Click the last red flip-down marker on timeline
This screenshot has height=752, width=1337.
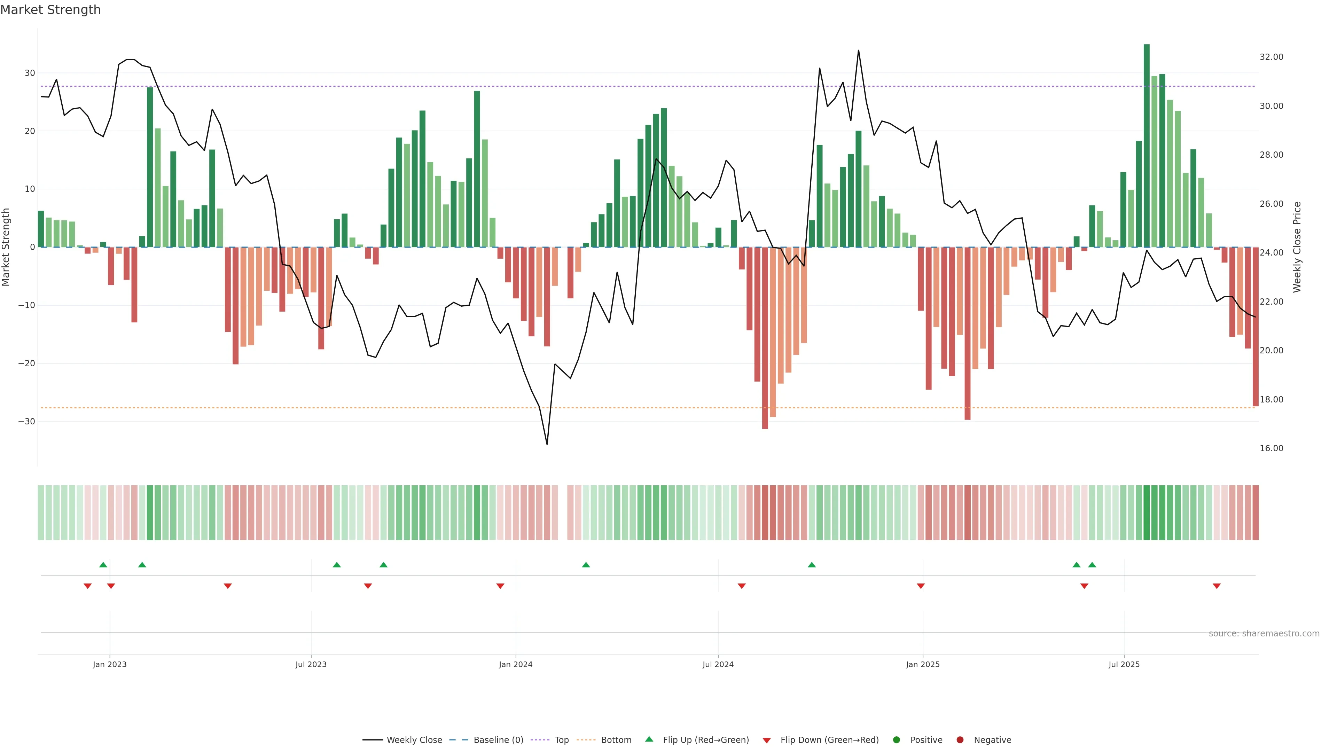click(x=1217, y=586)
